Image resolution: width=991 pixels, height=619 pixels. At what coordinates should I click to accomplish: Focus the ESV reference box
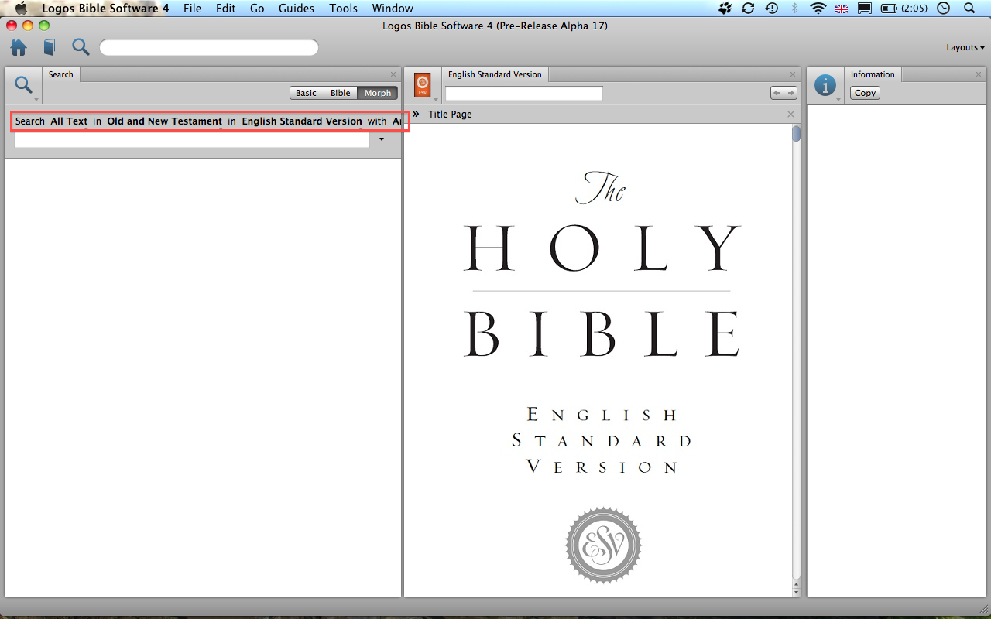pyautogui.click(x=524, y=94)
